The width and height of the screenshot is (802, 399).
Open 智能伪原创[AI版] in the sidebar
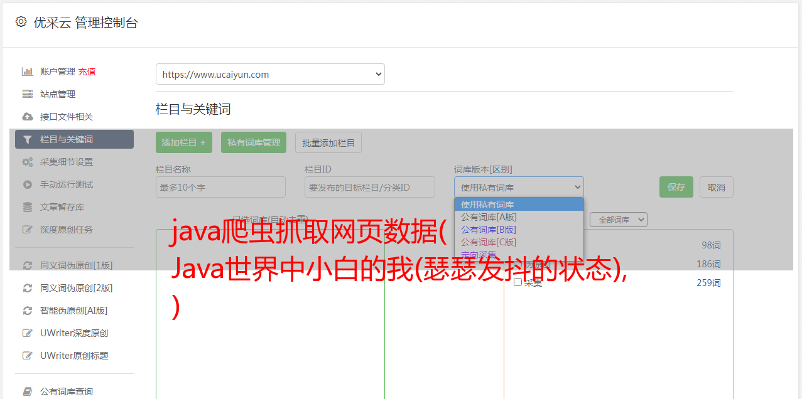click(74, 311)
